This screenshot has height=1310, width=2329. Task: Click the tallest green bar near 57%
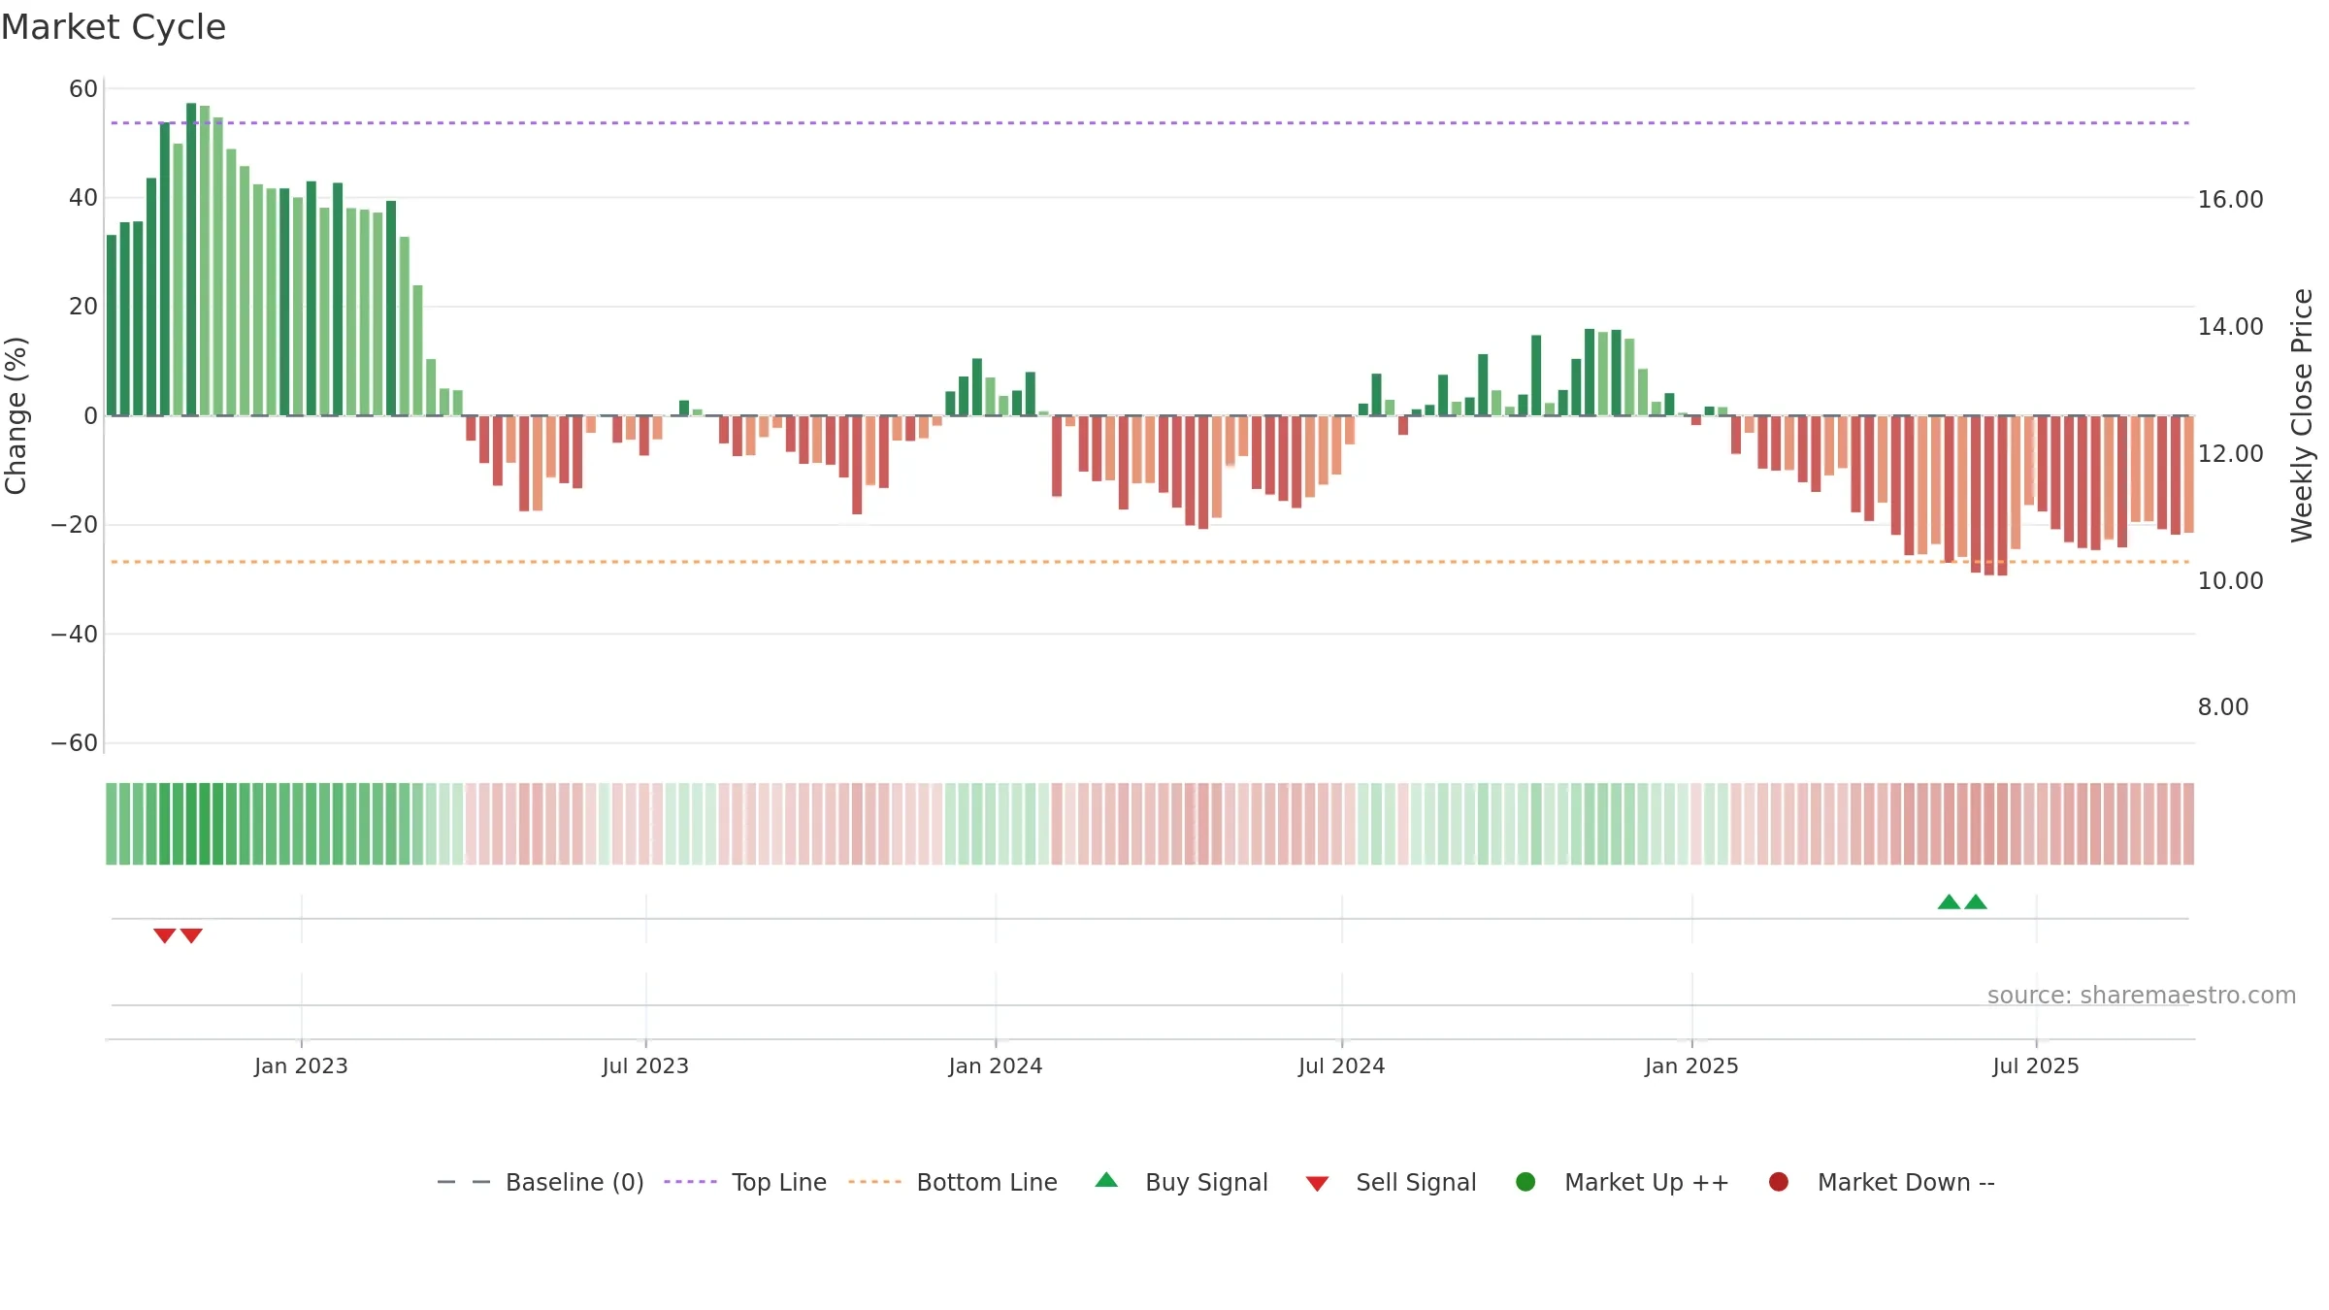tap(191, 259)
